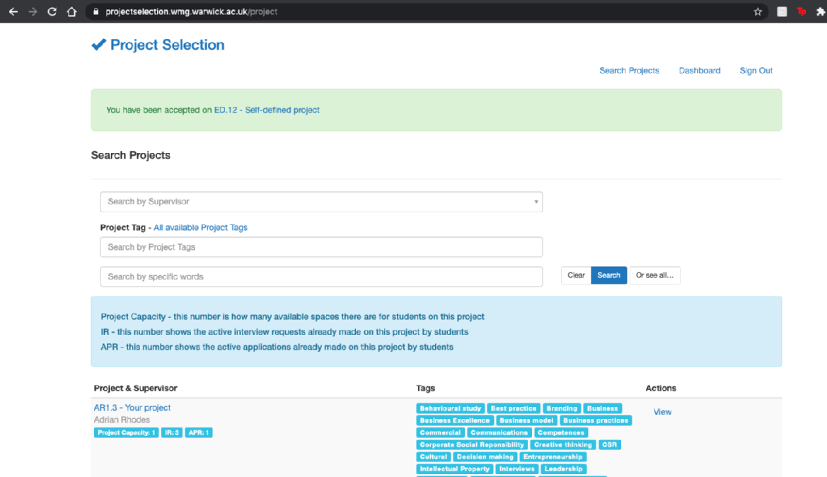Click the red Tp extension icon

tap(802, 12)
